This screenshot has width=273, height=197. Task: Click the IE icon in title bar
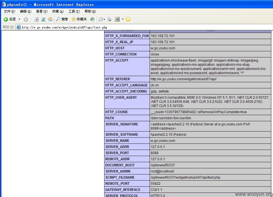[x=4, y=4]
